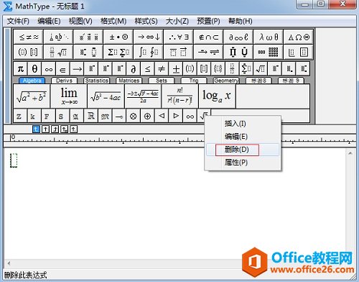Open the arrow symbols palette
Screen dimensions: 359x282
pyautogui.click(x=149, y=37)
